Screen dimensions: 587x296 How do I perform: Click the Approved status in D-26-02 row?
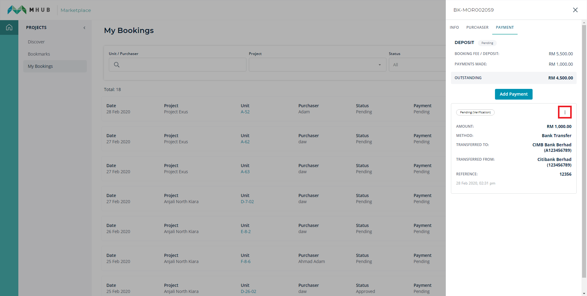coord(365,291)
